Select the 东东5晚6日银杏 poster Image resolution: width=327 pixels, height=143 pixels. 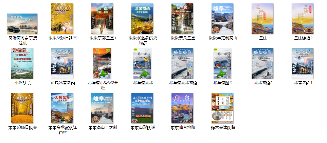(x=22, y=108)
